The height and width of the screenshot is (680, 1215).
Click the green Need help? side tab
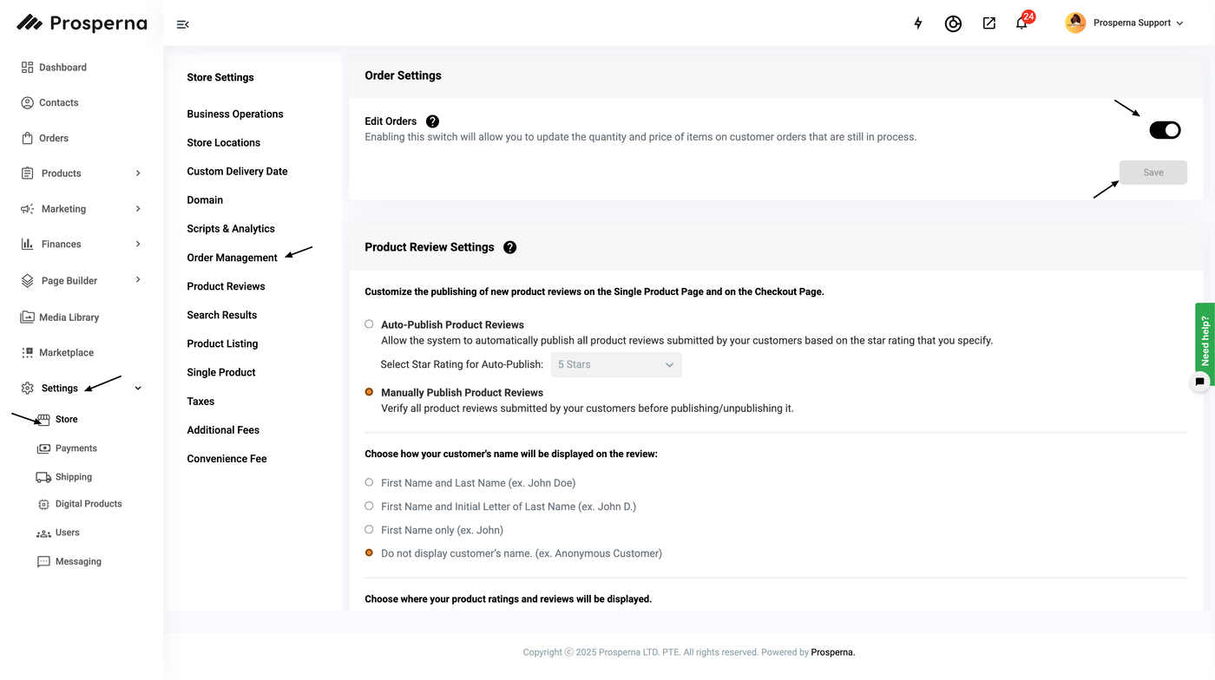pos(1205,338)
